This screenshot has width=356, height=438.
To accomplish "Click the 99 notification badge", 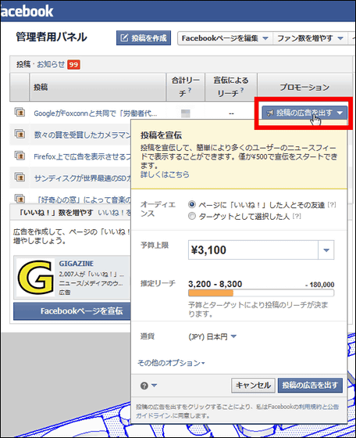I will pyautogui.click(x=73, y=65).
